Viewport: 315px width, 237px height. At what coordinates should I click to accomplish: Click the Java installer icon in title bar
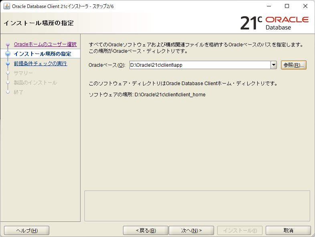tap(7, 6)
